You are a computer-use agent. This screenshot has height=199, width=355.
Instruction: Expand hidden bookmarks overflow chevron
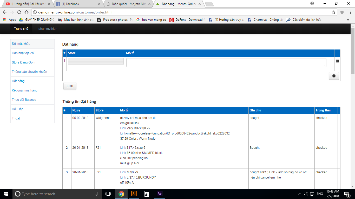click(x=348, y=20)
